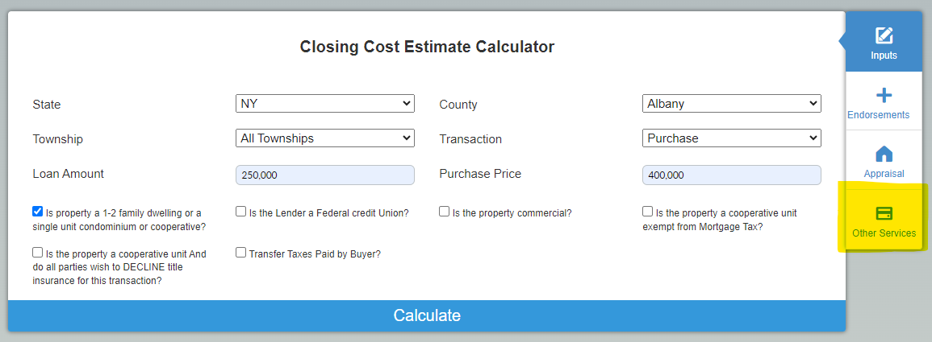Open Endorsements via the plus icon

coord(884,95)
